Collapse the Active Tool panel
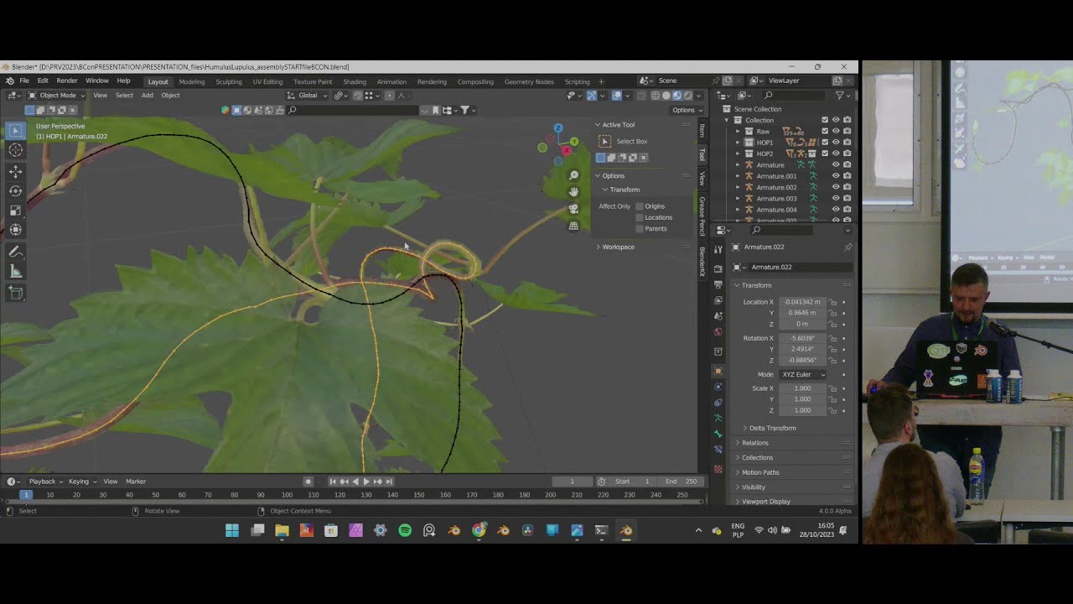1073x604 pixels. click(x=618, y=125)
